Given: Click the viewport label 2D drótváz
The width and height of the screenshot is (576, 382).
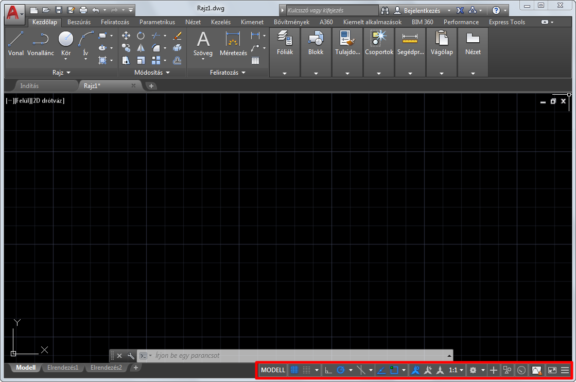Looking at the screenshot, I should [x=48, y=100].
